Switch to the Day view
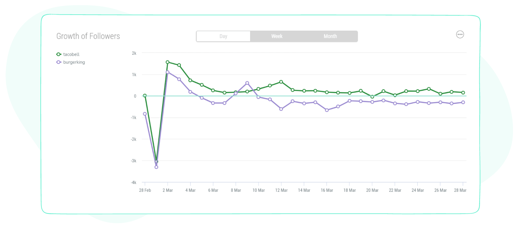Image resolution: width=521 pixels, height=228 pixels. tap(223, 36)
